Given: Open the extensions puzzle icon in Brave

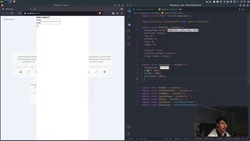Looking at the screenshot, I should (113, 13).
